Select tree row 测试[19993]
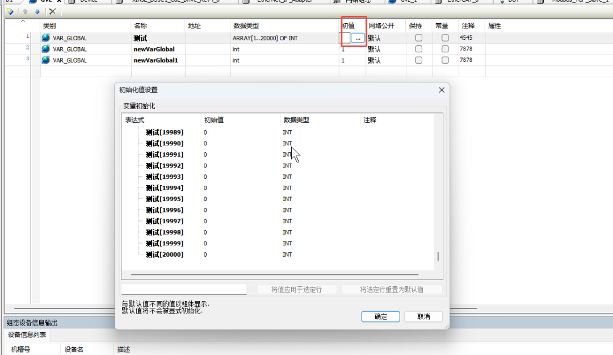Image resolution: width=613 pixels, height=355 pixels. click(164, 177)
